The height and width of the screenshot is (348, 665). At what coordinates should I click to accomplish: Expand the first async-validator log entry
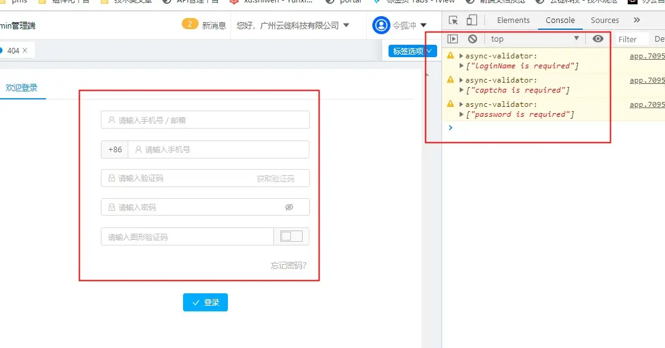pyautogui.click(x=461, y=56)
